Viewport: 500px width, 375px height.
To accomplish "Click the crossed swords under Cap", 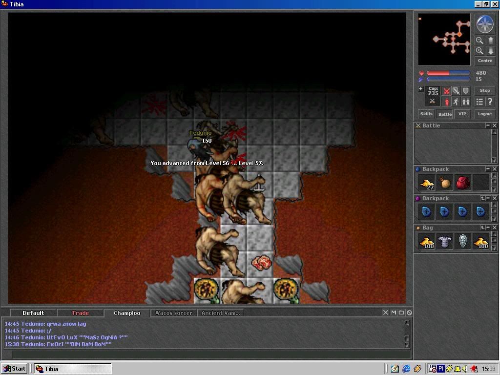I will 433,101.
